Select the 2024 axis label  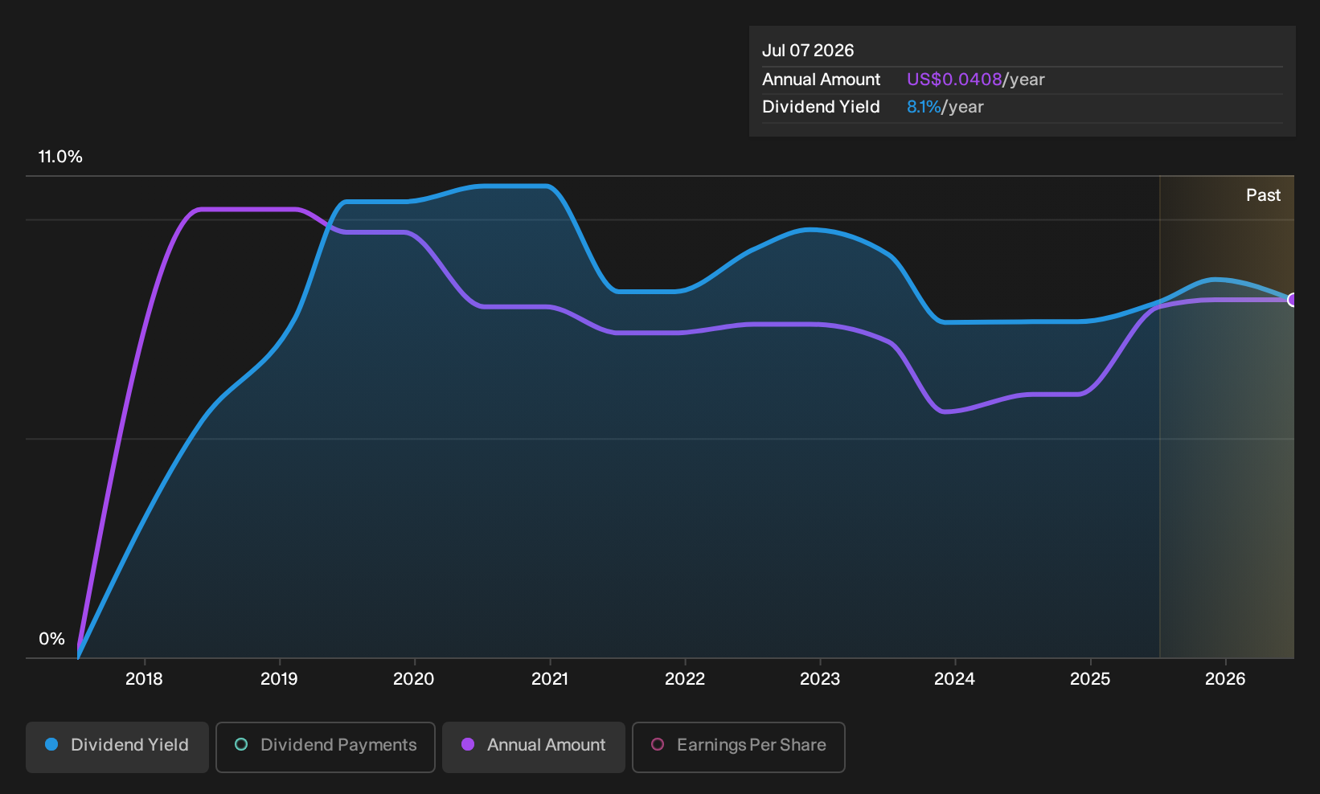pyautogui.click(x=954, y=679)
